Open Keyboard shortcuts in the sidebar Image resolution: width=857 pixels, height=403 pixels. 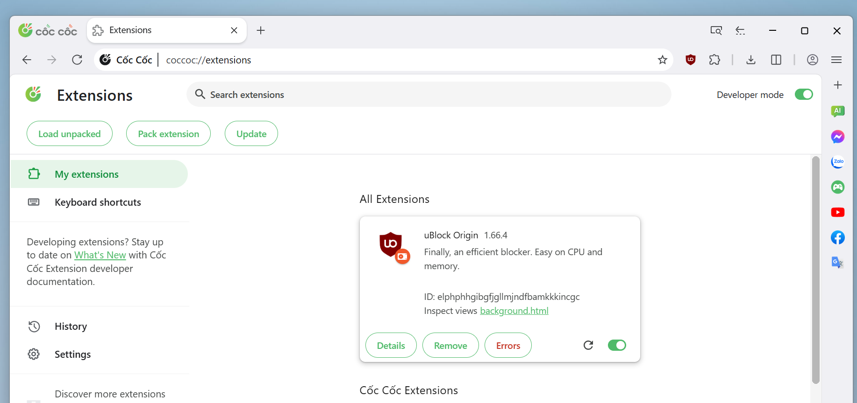click(x=99, y=202)
